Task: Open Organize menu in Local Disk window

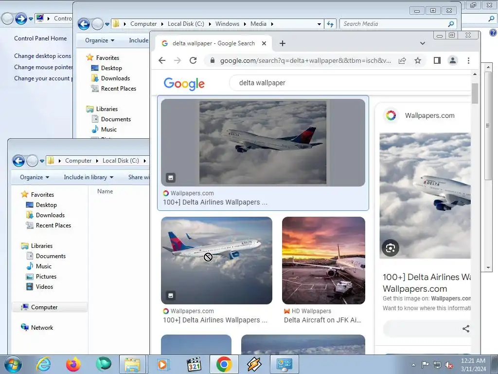Action: pyautogui.click(x=35, y=177)
